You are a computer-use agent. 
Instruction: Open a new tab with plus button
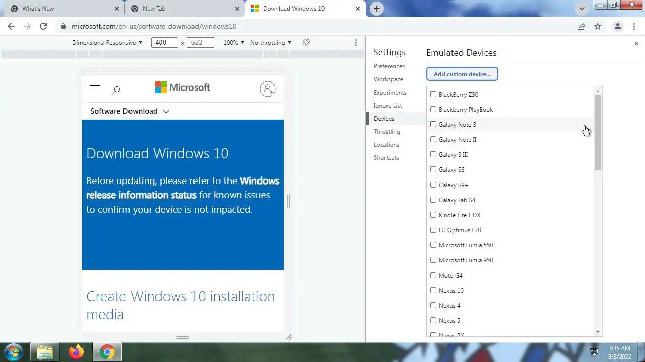(x=376, y=9)
